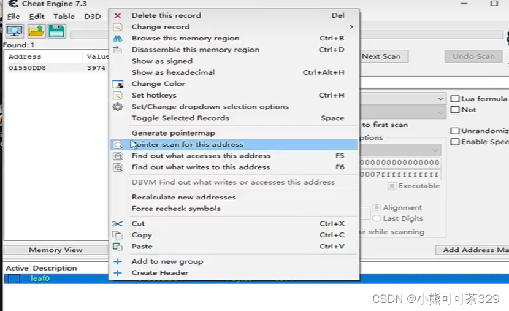Viewport: 509px width, 311px height.
Task: Maximize the Cheat Engine window
Action: point(494,4)
